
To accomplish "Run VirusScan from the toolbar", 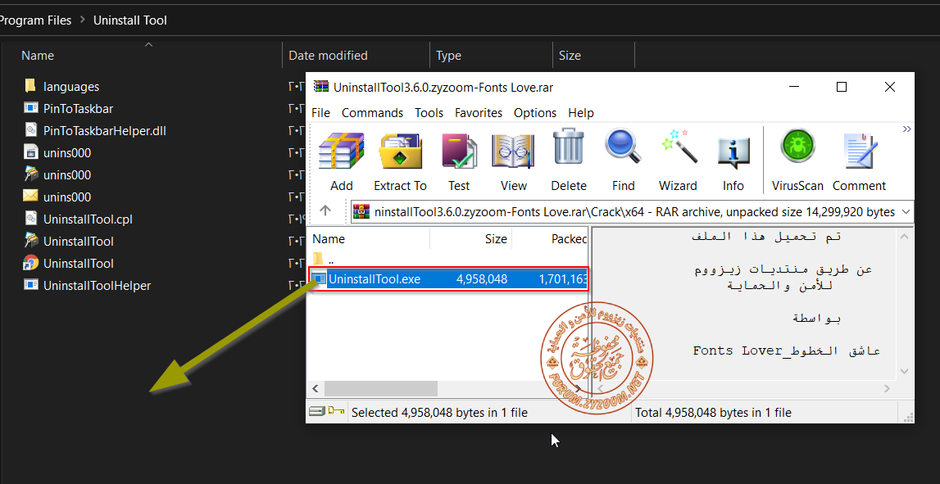I will pyautogui.click(x=798, y=161).
